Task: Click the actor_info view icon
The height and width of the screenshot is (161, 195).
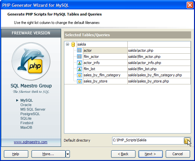Action: pos(79,63)
